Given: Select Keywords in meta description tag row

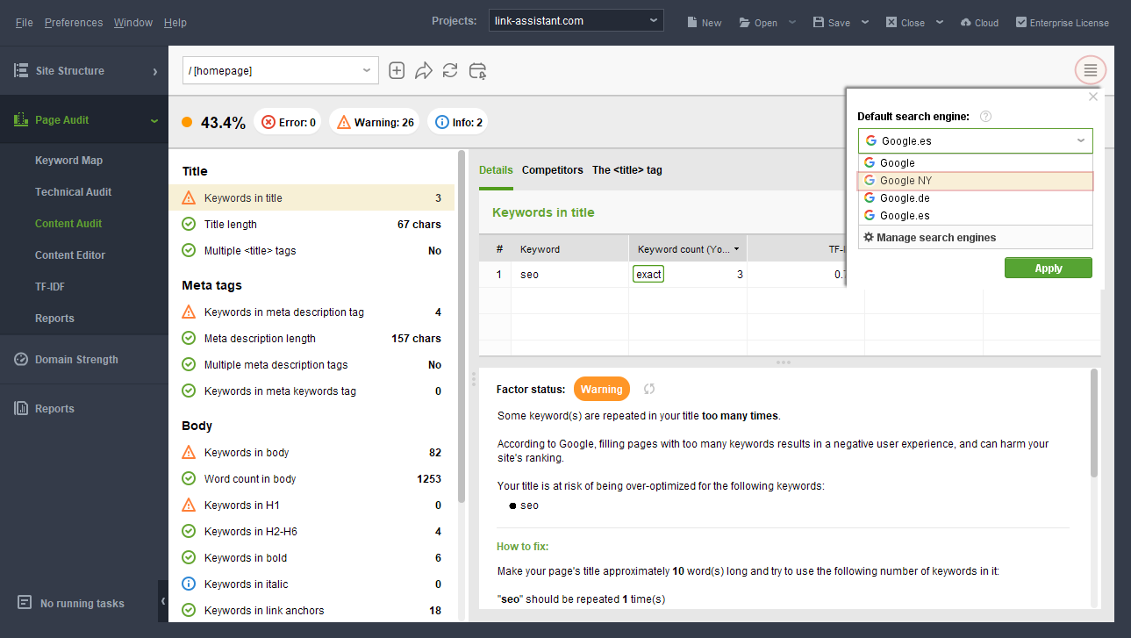Looking at the screenshot, I should click(x=311, y=312).
